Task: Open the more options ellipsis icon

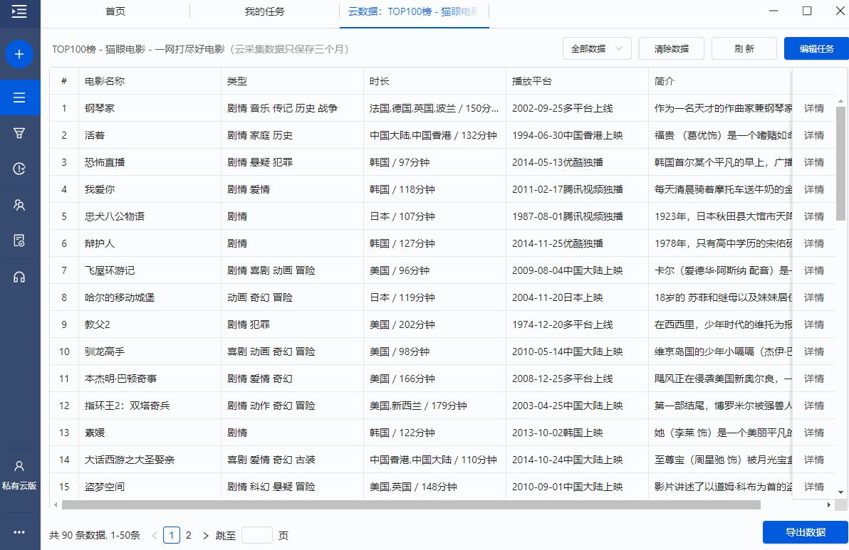Action: click(x=19, y=532)
